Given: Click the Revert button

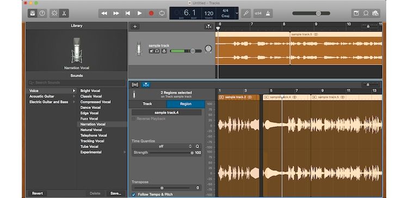Looking at the screenshot, I should click(x=38, y=193).
